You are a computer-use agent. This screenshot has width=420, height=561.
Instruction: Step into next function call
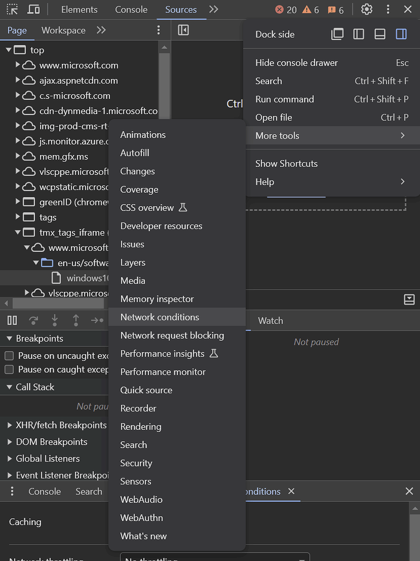tap(55, 320)
